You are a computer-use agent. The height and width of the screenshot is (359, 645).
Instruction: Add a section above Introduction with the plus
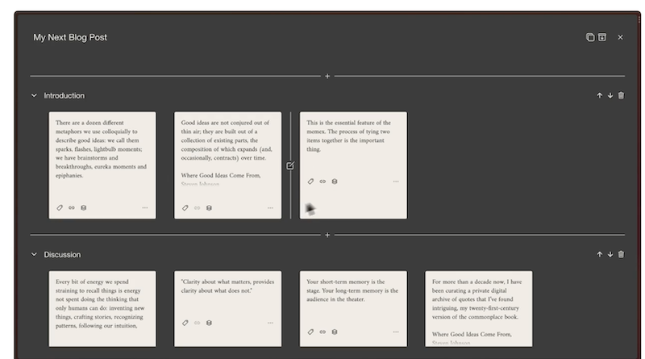point(327,76)
